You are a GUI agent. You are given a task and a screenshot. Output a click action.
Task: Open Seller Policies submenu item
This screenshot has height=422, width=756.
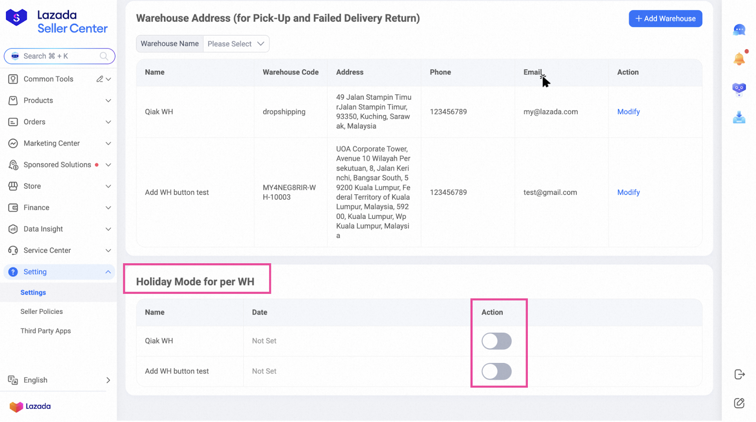click(42, 311)
